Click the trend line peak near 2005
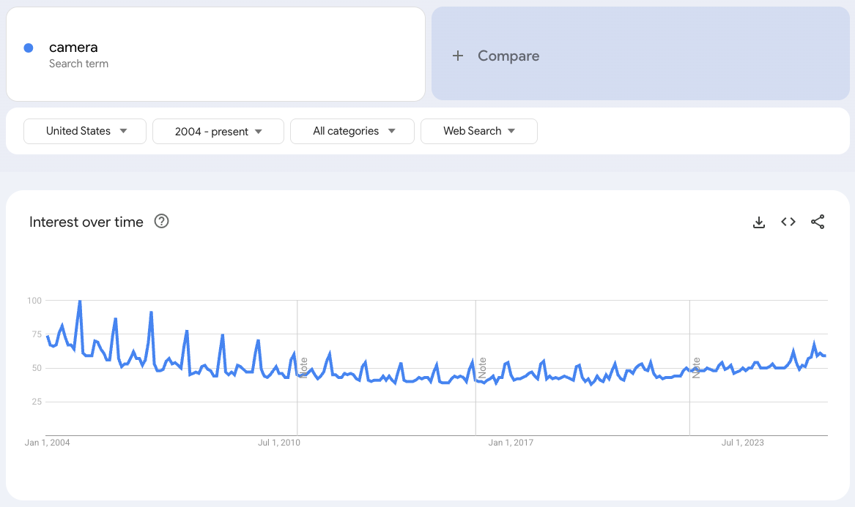This screenshot has height=507, width=855. [79, 301]
